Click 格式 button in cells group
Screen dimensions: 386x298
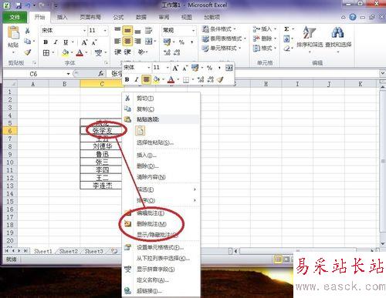tap(264, 49)
